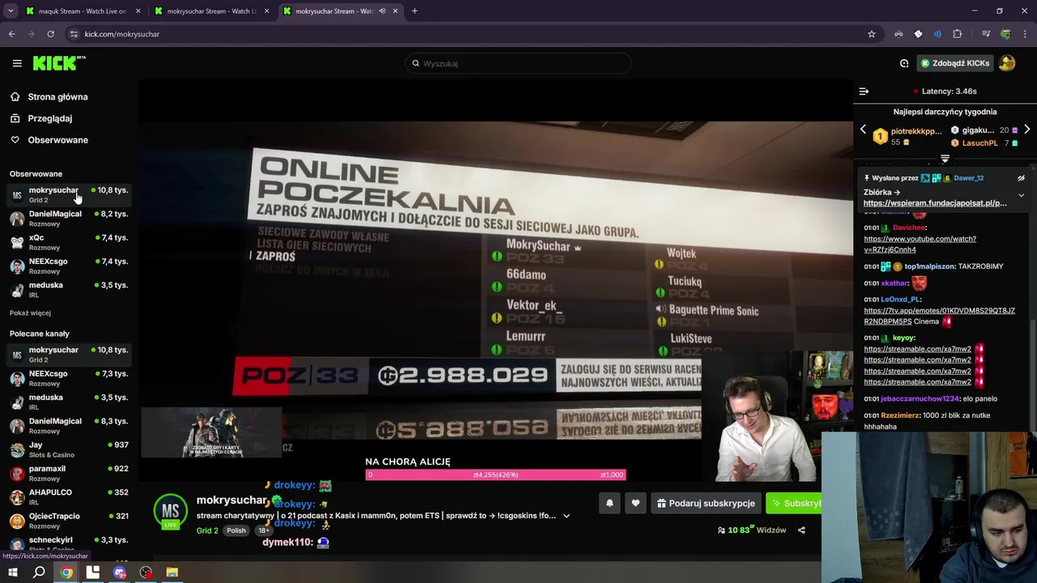This screenshot has height=583, width=1037.
Task: Select meduska in the Obserwowane list
Action: point(69,290)
